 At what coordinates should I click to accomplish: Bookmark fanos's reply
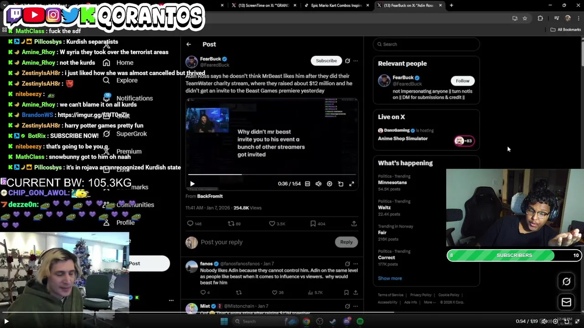[346, 292]
